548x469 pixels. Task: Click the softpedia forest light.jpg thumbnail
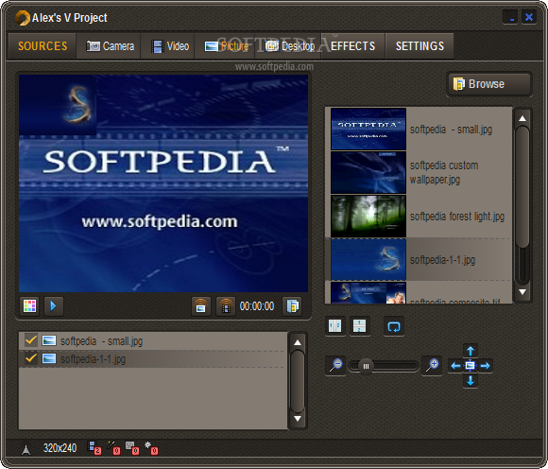point(368,217)
